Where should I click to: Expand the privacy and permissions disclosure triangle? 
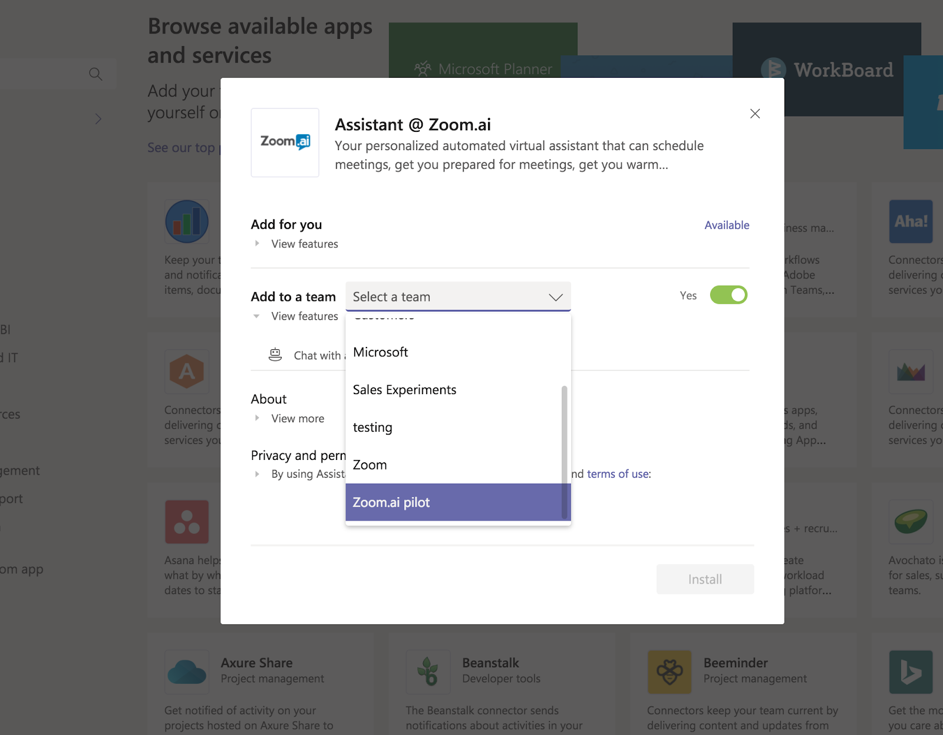257,474
